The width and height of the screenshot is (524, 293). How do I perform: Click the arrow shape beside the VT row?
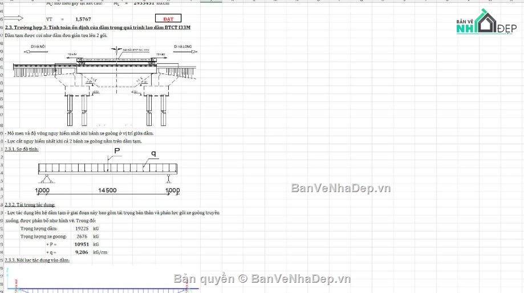click(x=14, y=18)
